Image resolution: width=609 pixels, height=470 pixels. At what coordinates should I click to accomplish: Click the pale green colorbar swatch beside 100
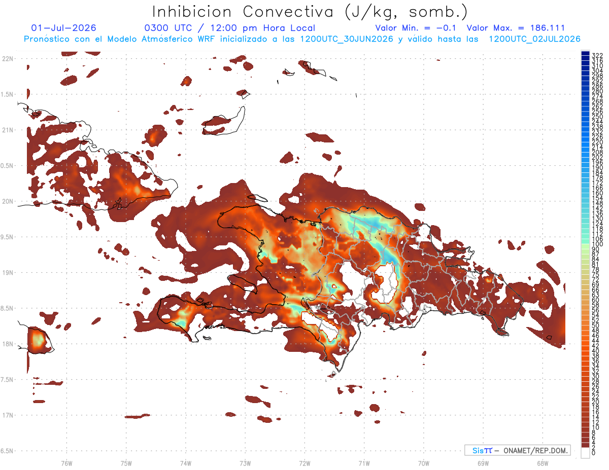(585, 247)
